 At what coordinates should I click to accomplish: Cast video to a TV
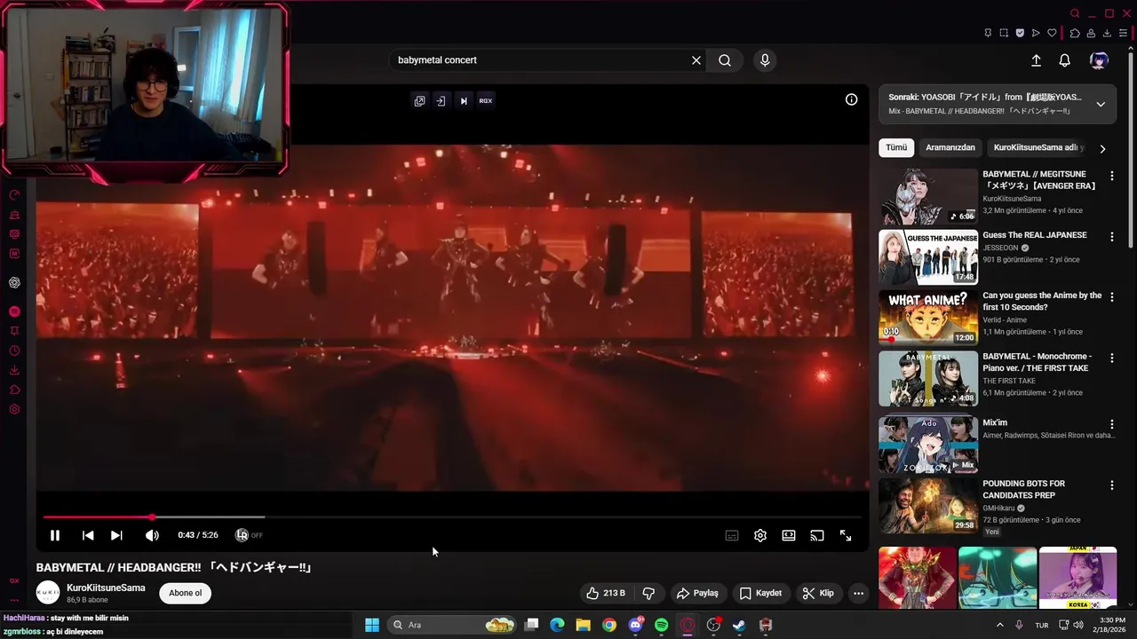point(817,535)
